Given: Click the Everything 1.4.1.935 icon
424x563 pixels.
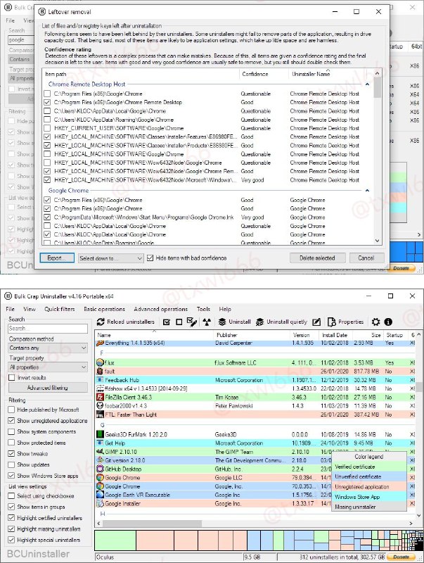Looking at the screenshot, I should pyautogui.click(x=100, y=343).
